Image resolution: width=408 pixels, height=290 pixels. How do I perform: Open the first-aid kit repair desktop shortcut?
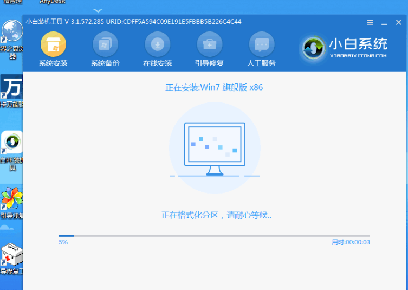[x=12, y=254]
